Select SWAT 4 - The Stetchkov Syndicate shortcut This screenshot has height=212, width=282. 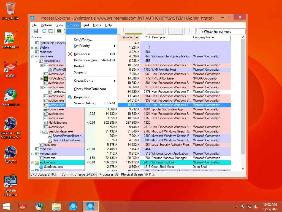11,128
